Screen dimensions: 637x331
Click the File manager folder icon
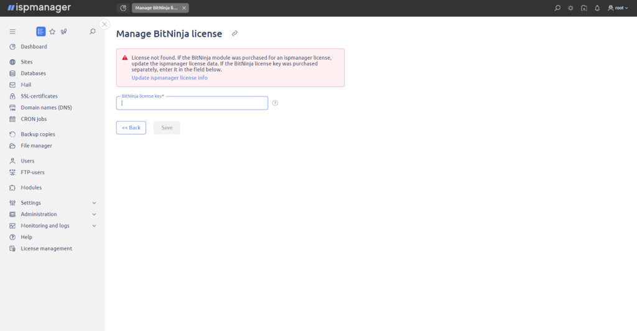point(12,146)
